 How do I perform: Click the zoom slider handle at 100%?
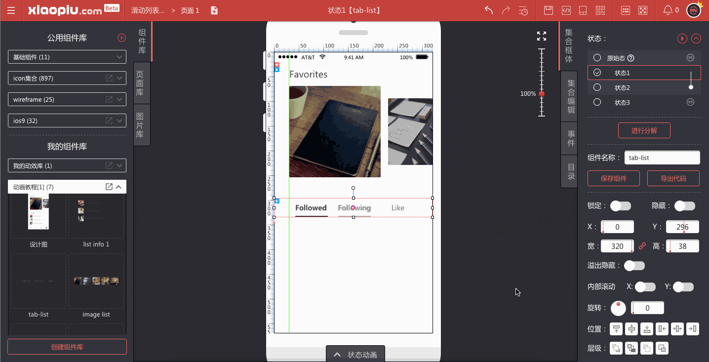(542, 94)
